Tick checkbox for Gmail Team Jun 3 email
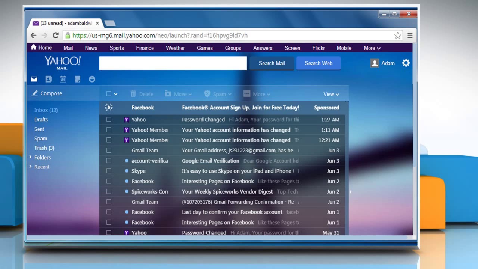This screenshot has height=269, width=478. pos(109,150)
